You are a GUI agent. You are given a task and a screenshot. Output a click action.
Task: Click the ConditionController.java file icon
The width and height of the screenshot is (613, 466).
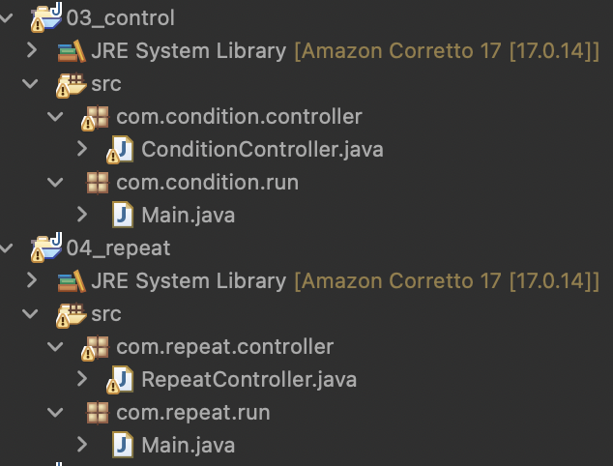click(121, 150)
